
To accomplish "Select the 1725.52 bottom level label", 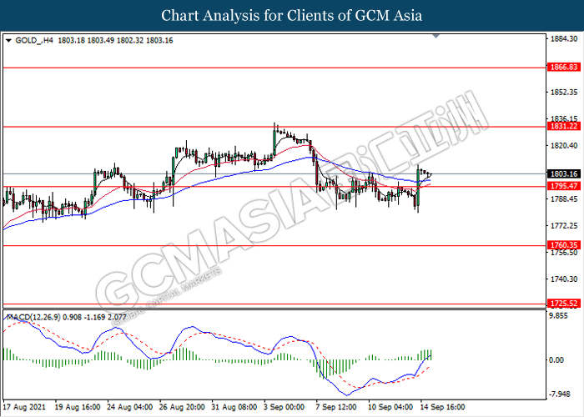I will 564,304.
